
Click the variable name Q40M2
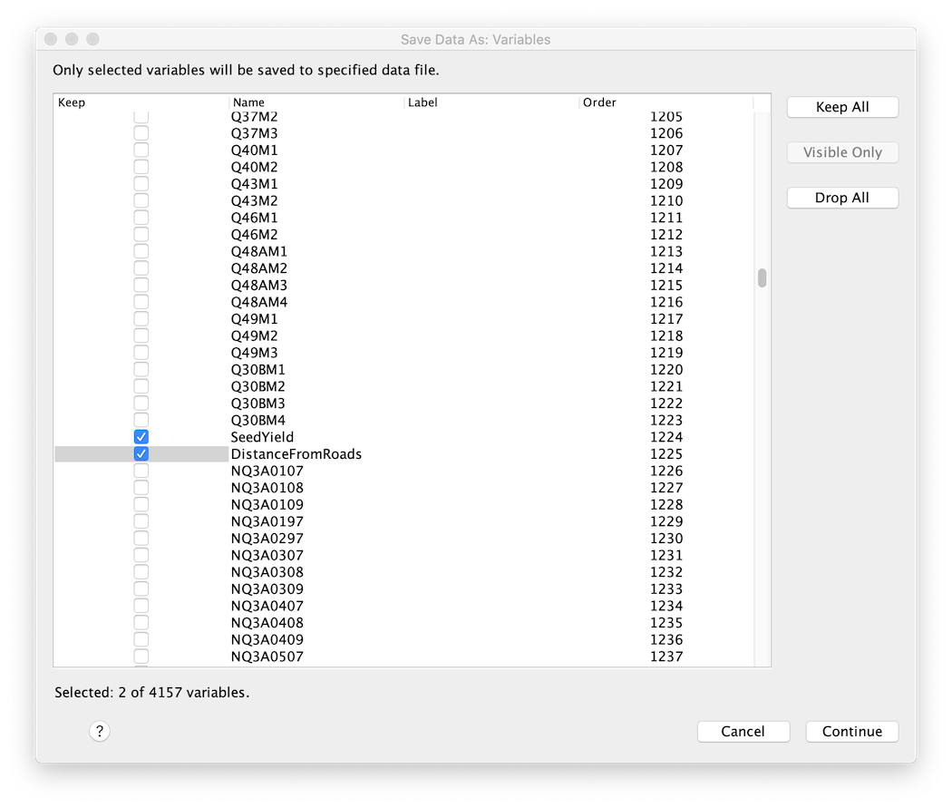click(x=255, y=167)
